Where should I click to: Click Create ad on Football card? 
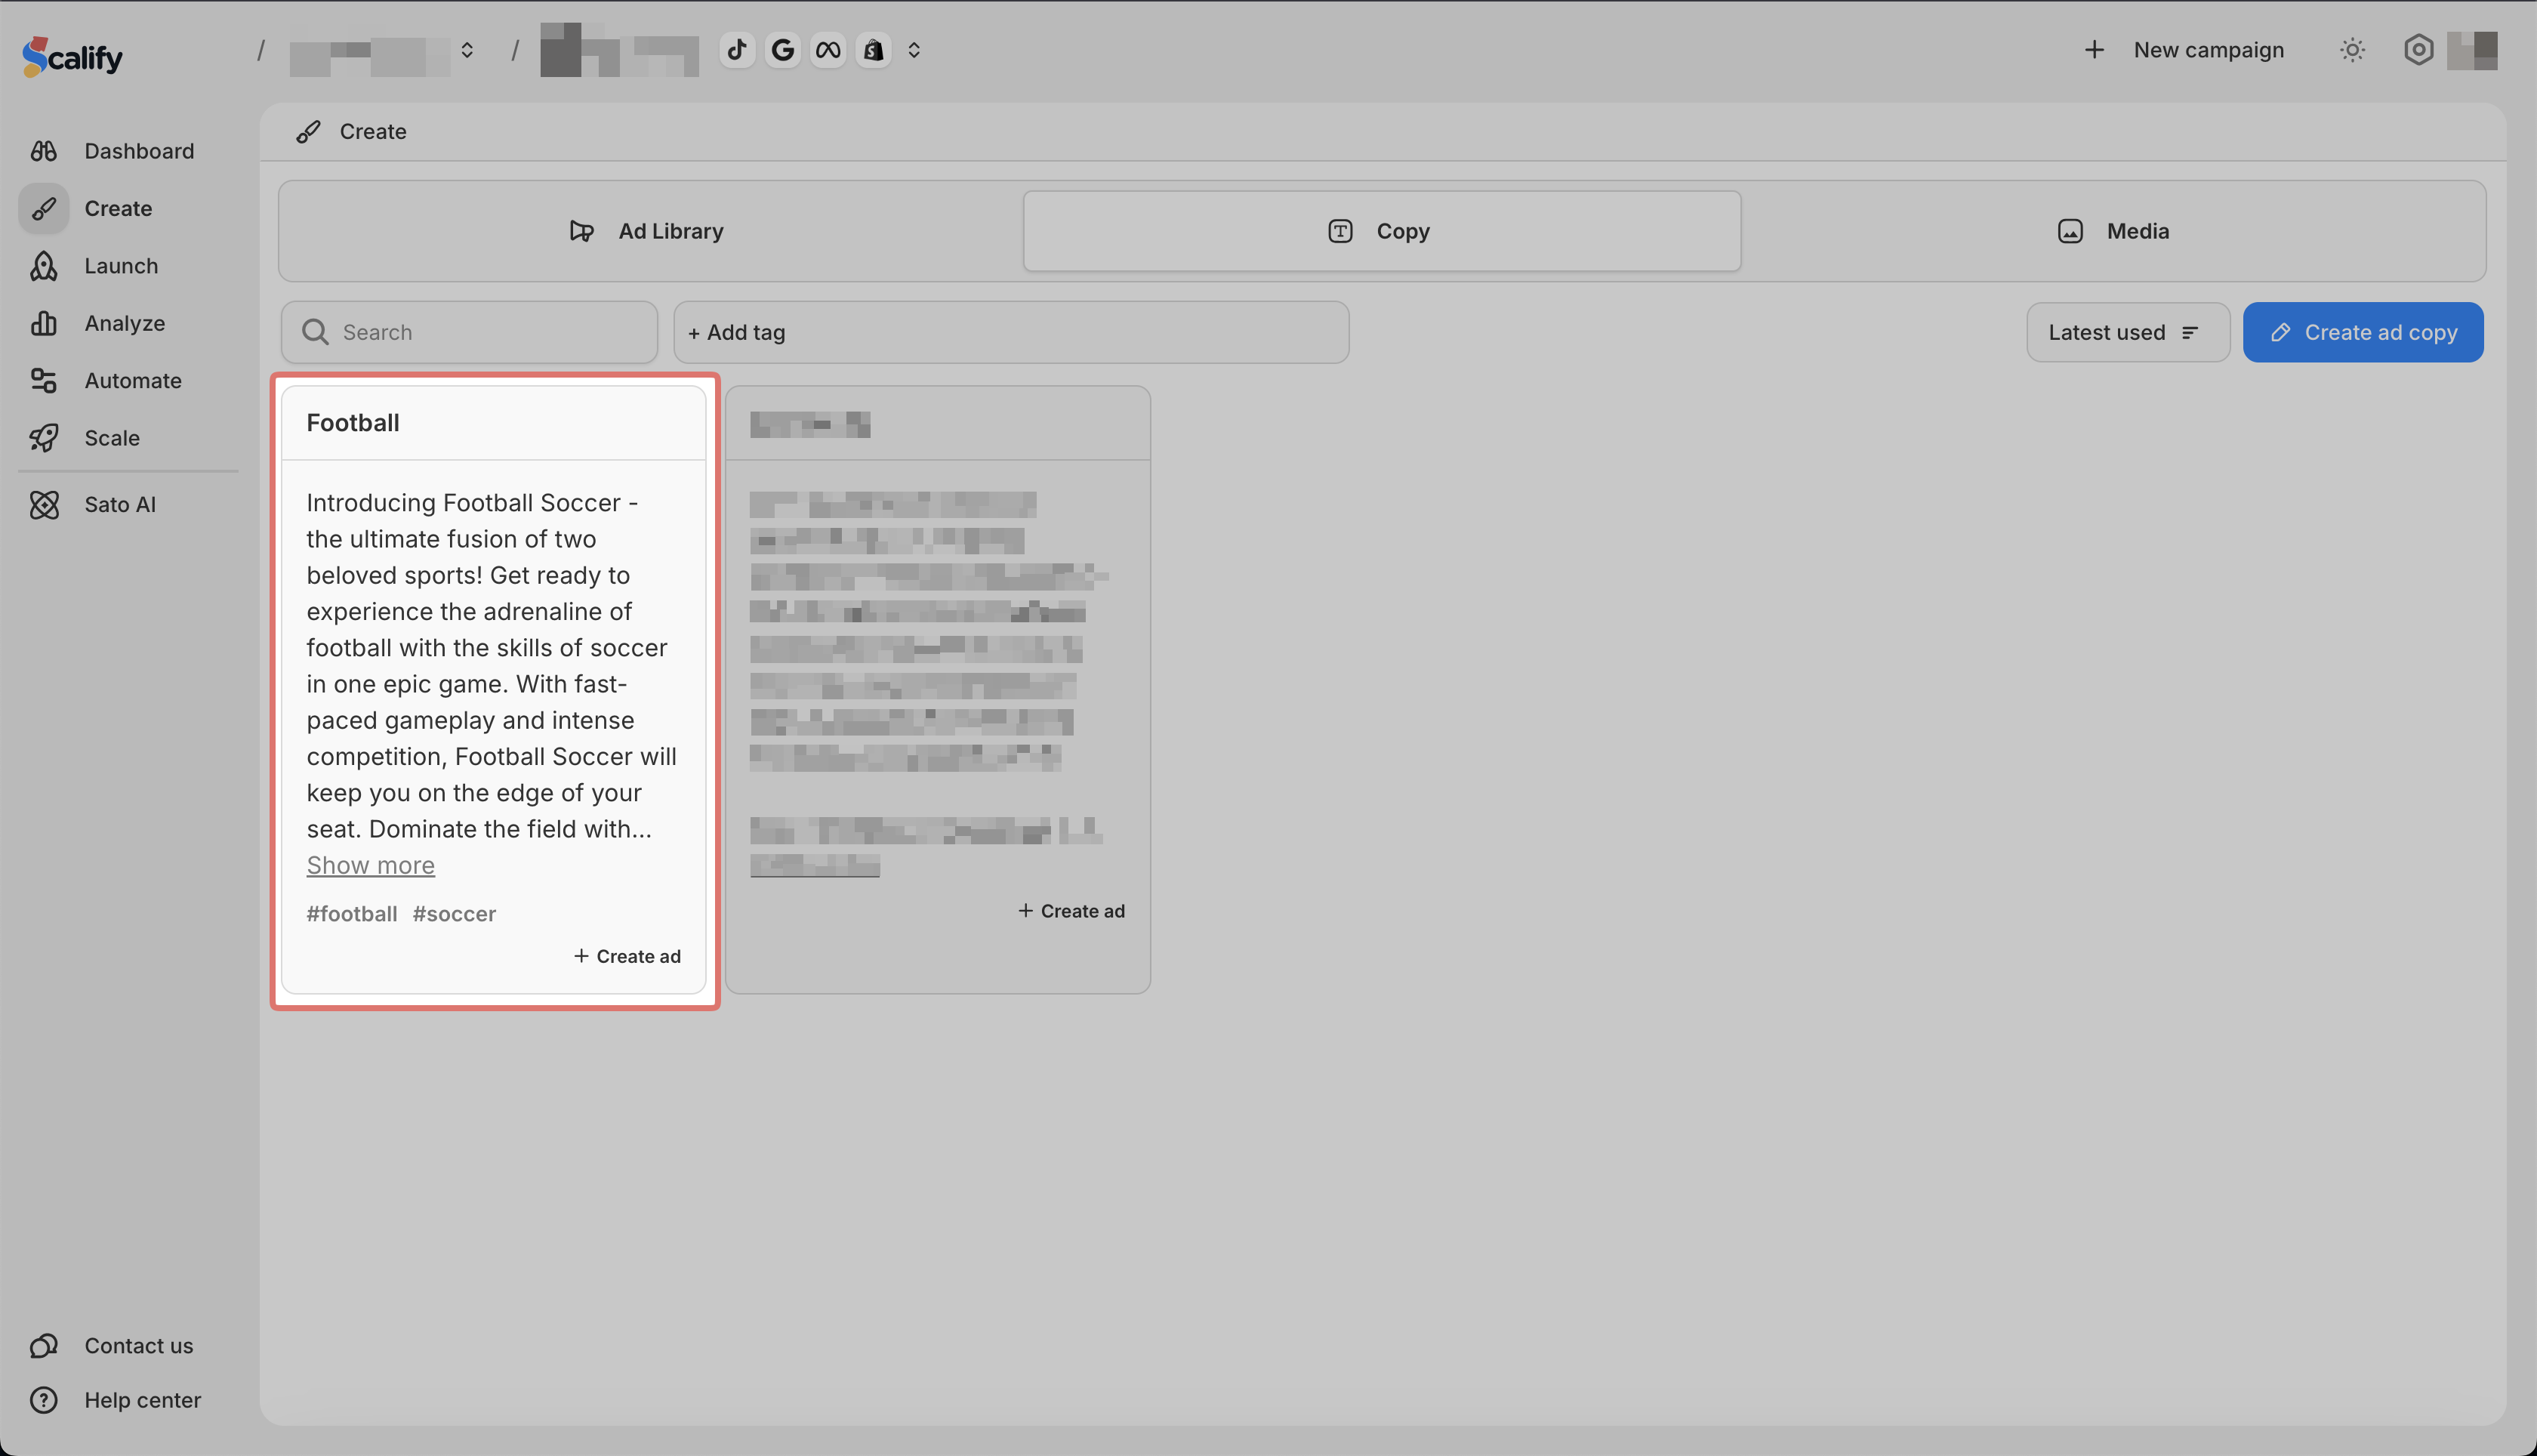click(x=627, y=957)
